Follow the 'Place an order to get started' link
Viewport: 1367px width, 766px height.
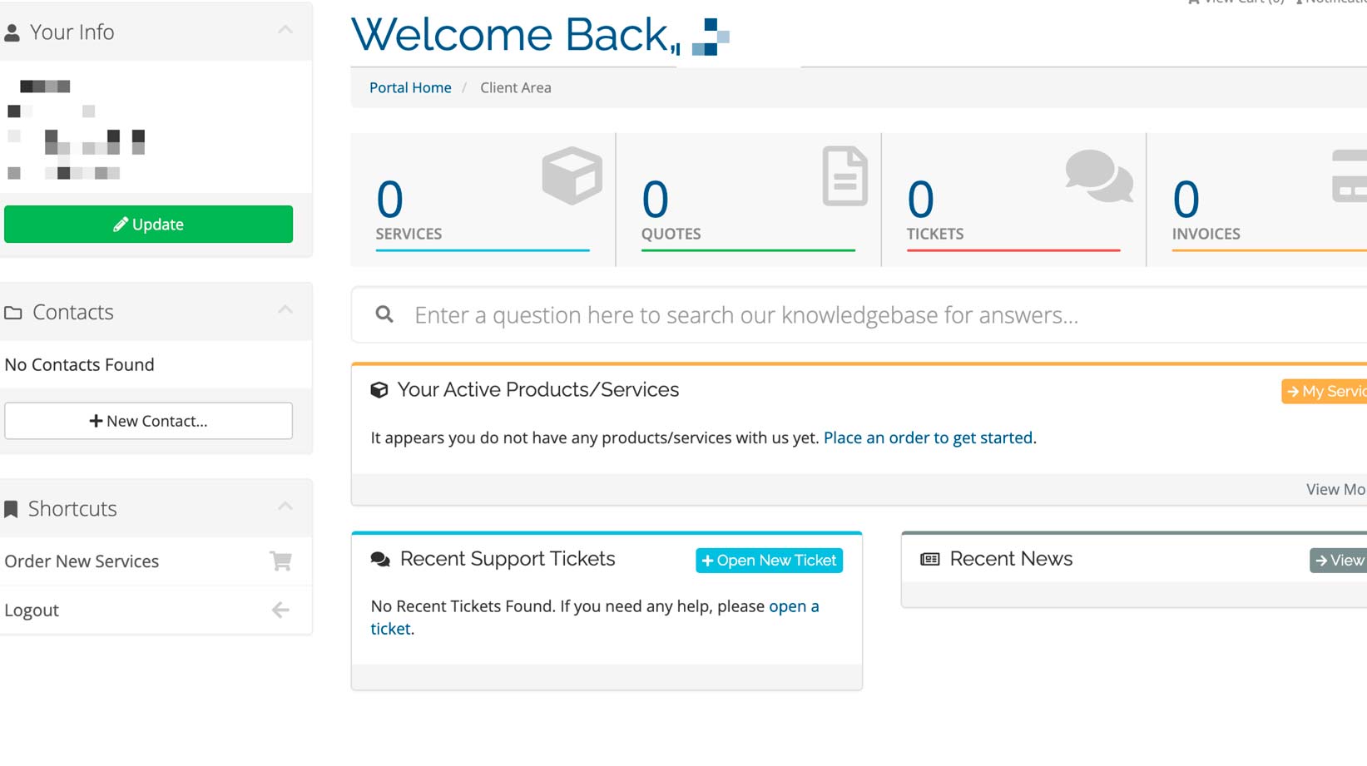pyautogui.click(x=928, y=437)
